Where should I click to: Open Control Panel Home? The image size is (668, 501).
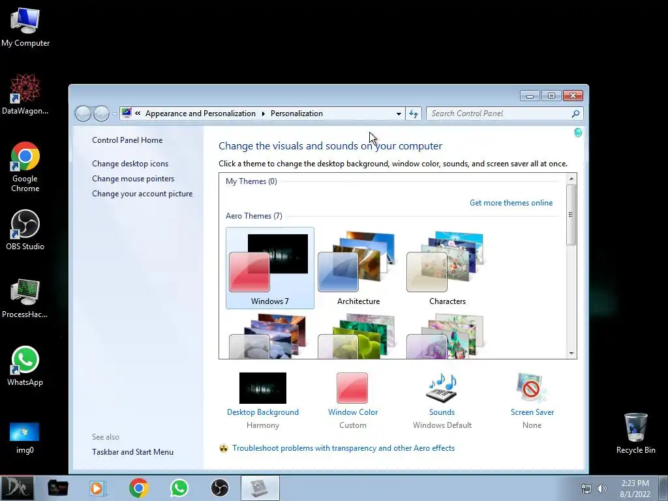(127, 140)
